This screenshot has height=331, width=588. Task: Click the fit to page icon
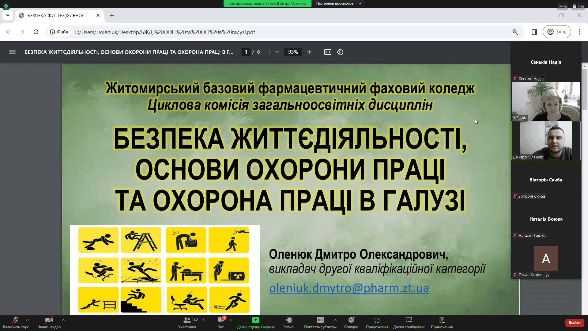pyautogui.click(x=328, y=52)
